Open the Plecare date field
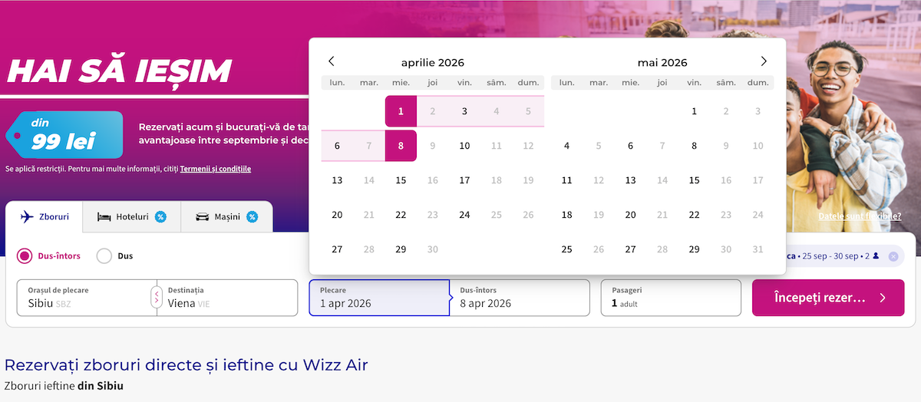Viewport: 921px width, 402px height. 379,298
